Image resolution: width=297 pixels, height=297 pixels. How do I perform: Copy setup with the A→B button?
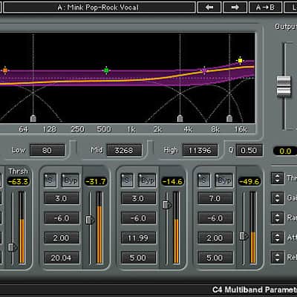pyautogui.click(x=265, y=7)
